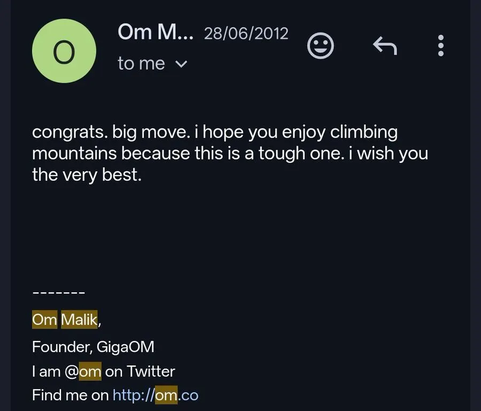The width and height of the screenshot is (481, 411).
Task: Add an emoji reaction to the email
Action: coord(320,45)
